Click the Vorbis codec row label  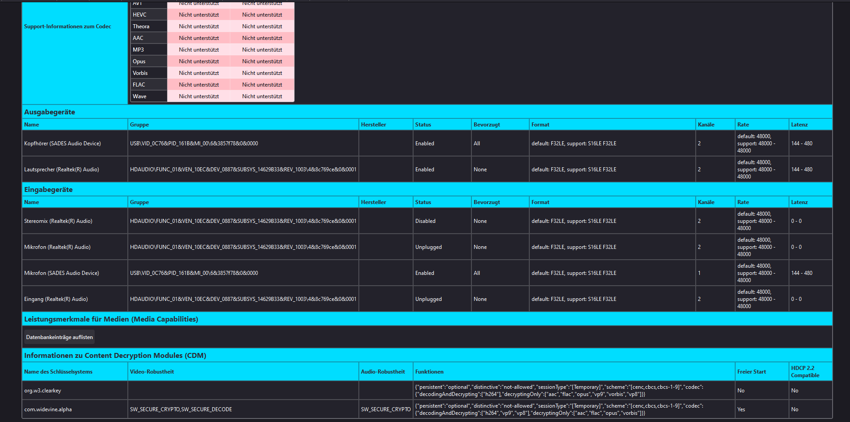click(x=140, y=73)
